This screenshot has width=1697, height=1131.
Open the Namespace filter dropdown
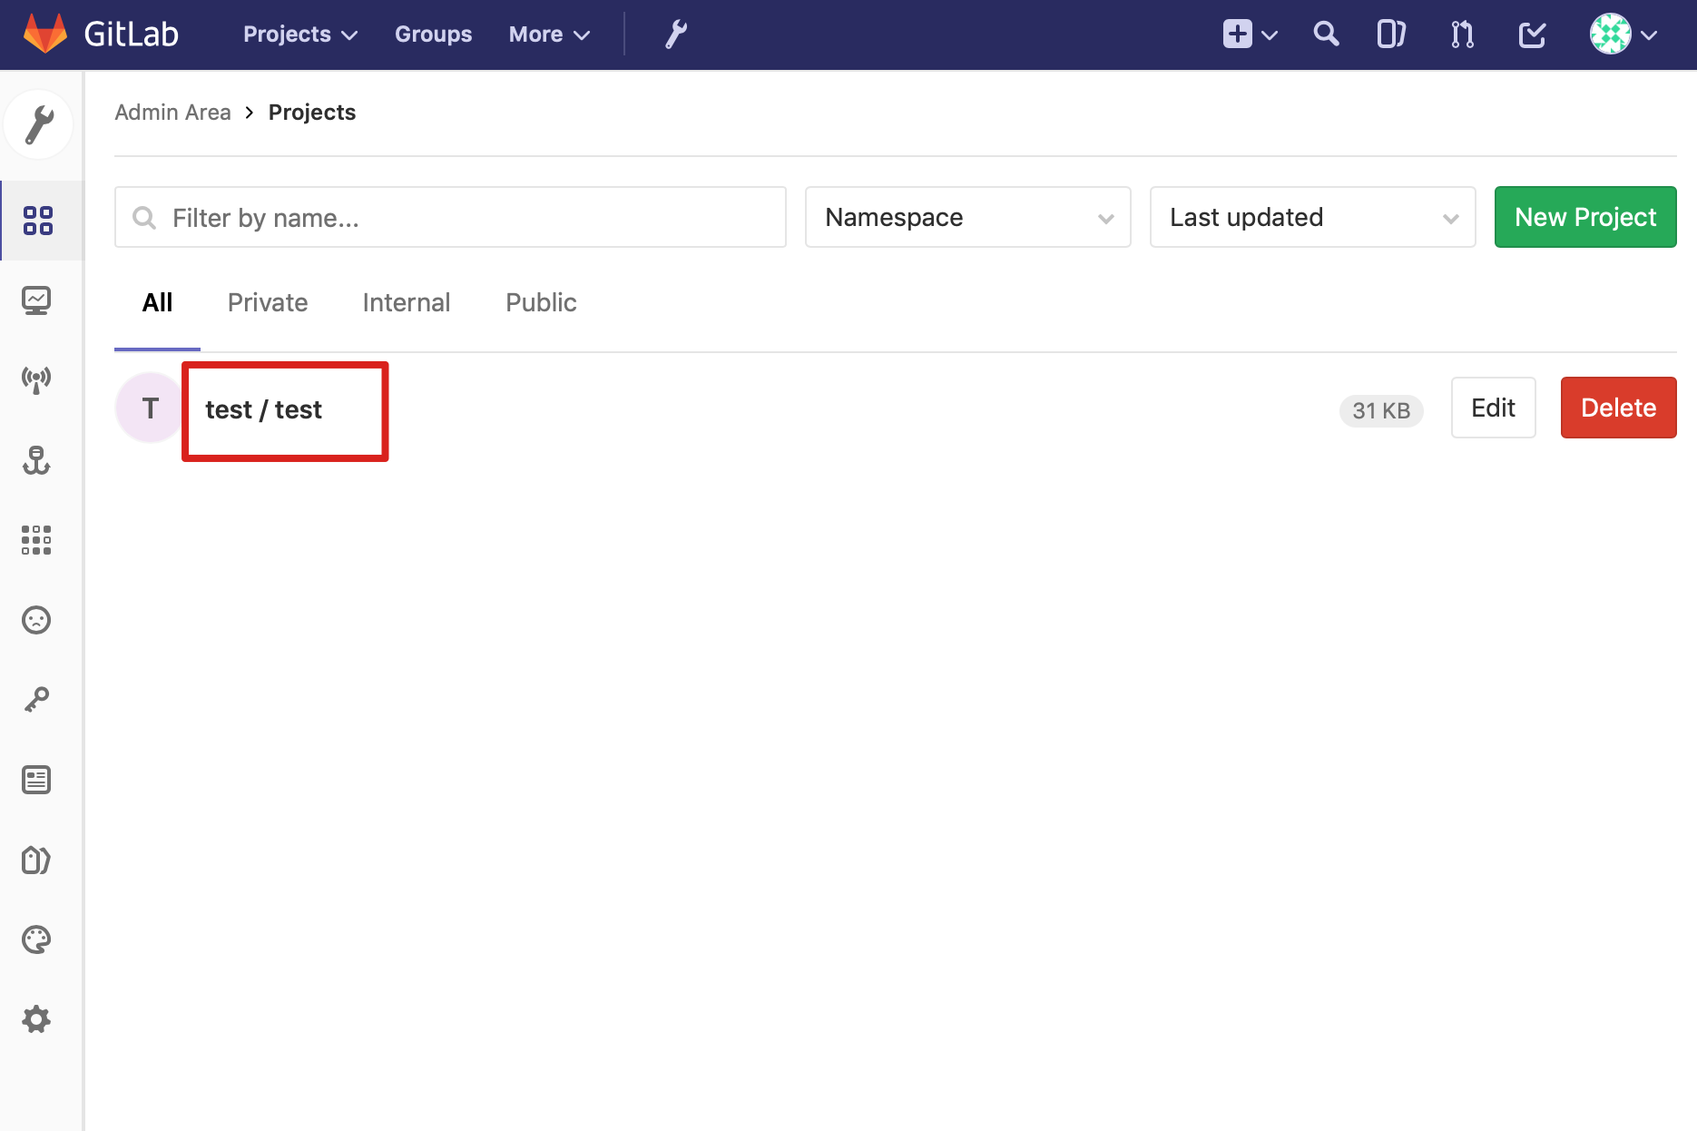click(967, 217)
